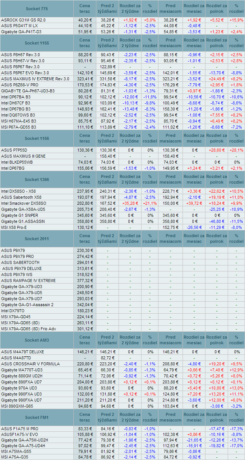Select the ASUS P9X79 WS row name
245x460 pixels.
[x=17, y=274]
